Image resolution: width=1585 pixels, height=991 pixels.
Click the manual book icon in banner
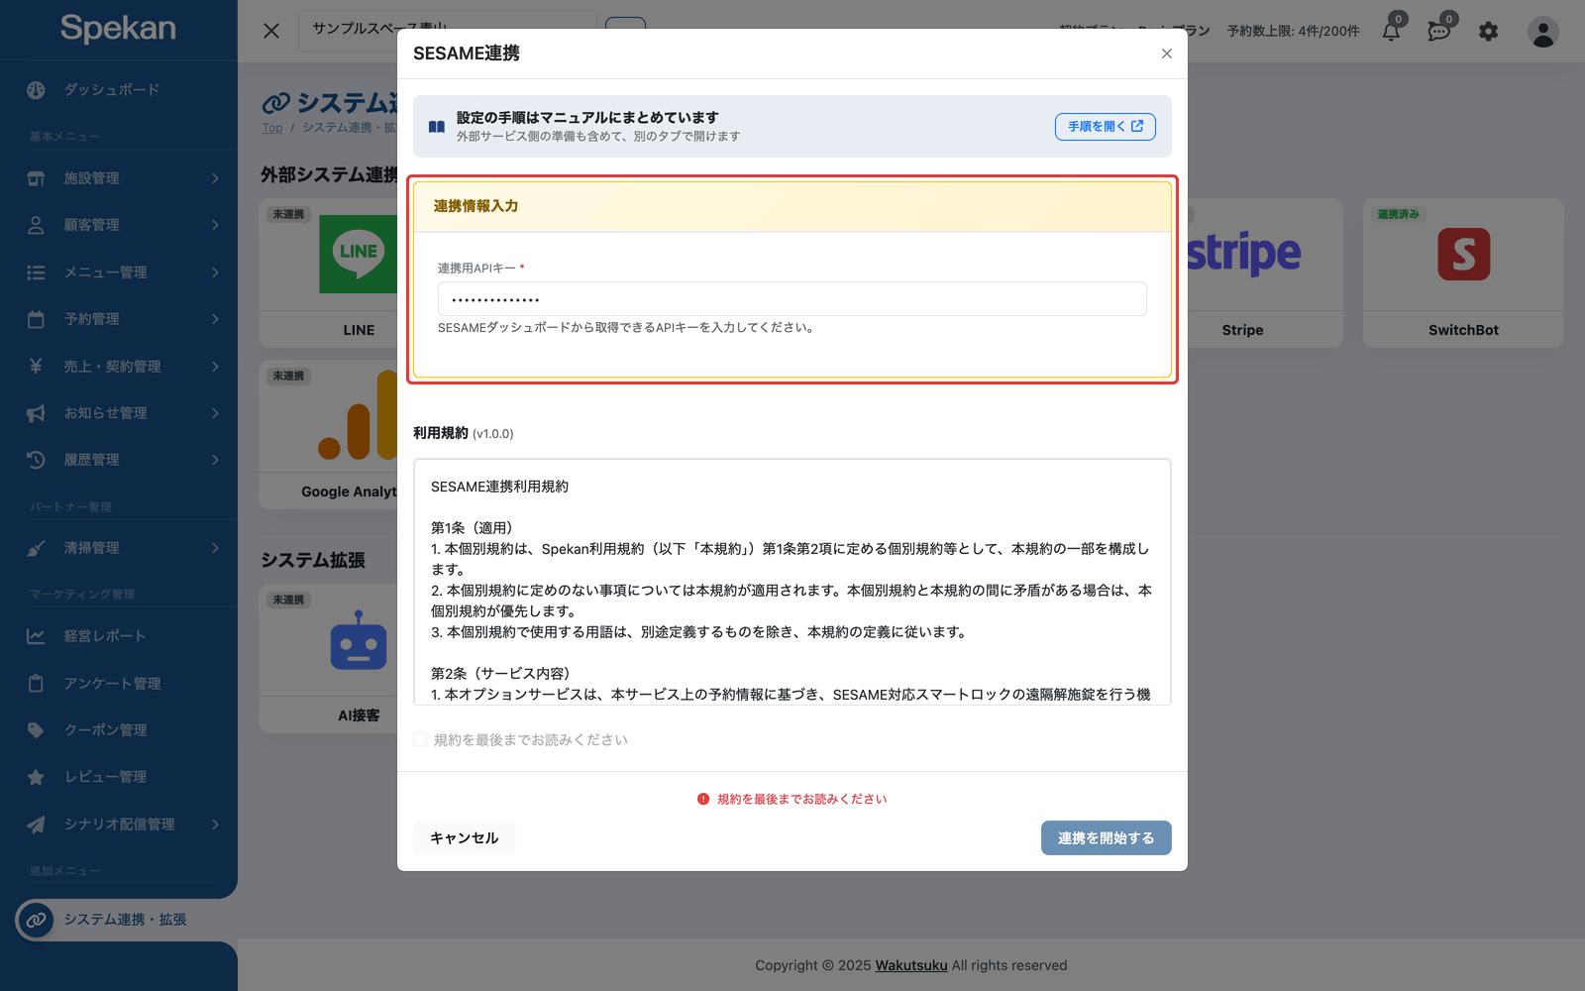point(437,127)
